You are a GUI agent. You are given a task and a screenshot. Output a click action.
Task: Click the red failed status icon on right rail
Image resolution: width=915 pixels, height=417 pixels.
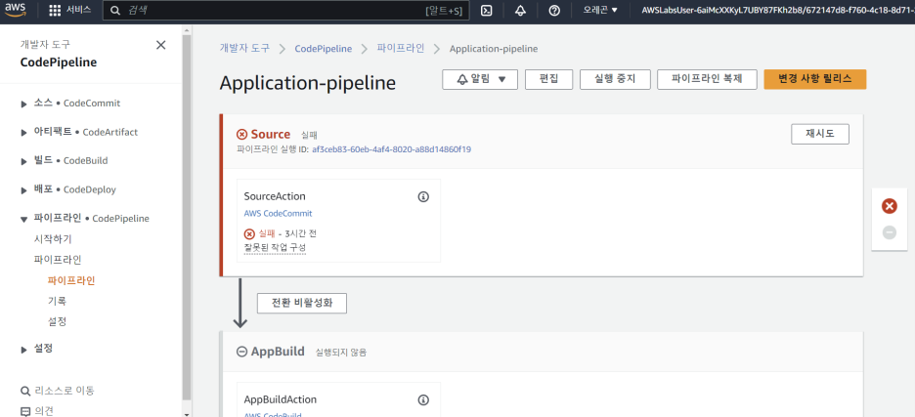coord(890,206)
